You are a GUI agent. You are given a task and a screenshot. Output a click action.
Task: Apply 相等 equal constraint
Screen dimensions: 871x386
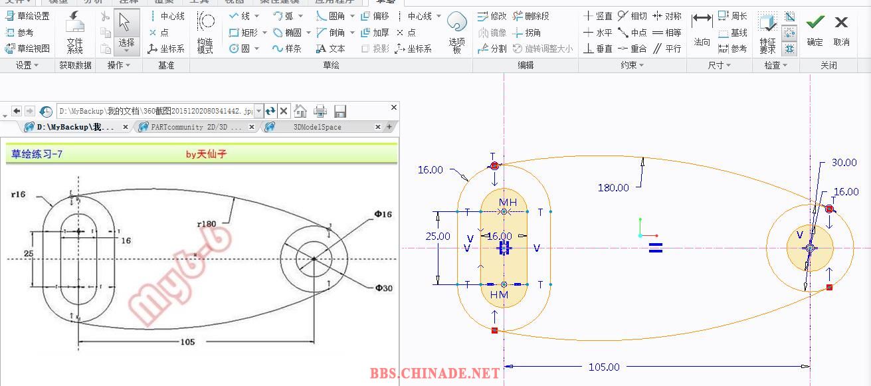(x=666, y=32)
